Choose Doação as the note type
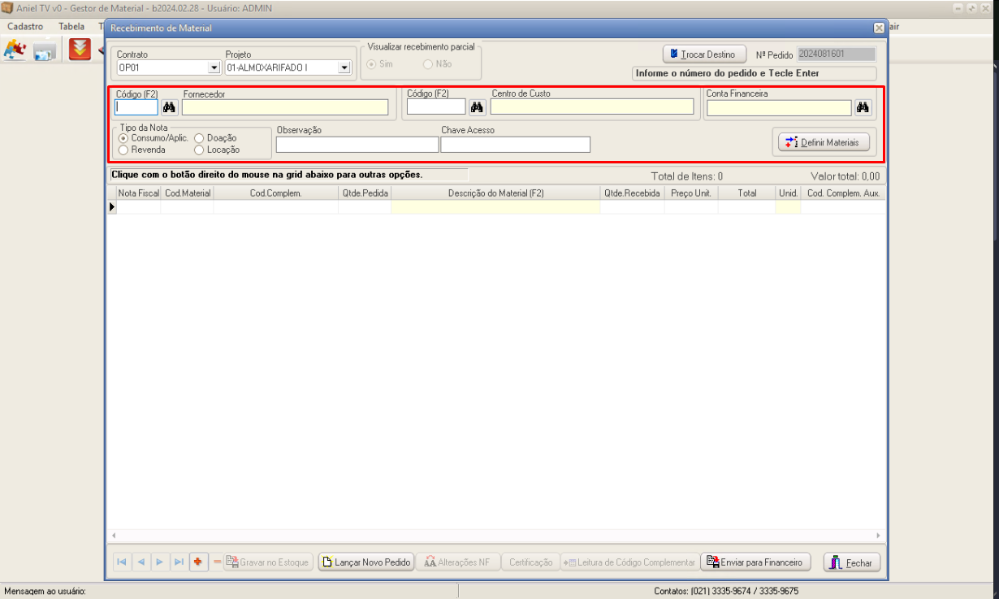The height and width of the screenshot is (599, 999). (x=199, y=138)
